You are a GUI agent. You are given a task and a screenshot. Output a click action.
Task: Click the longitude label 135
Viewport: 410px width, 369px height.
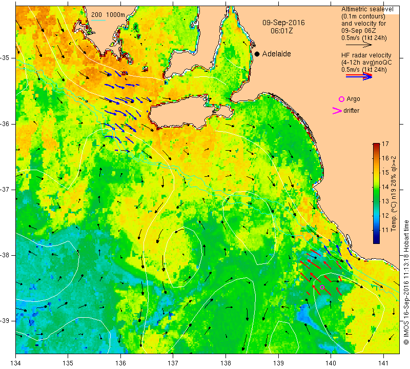[x=68, y=363]
